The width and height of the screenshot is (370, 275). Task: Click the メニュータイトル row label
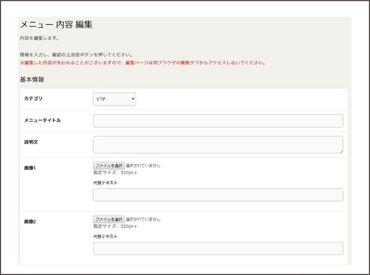click(43, 120)
